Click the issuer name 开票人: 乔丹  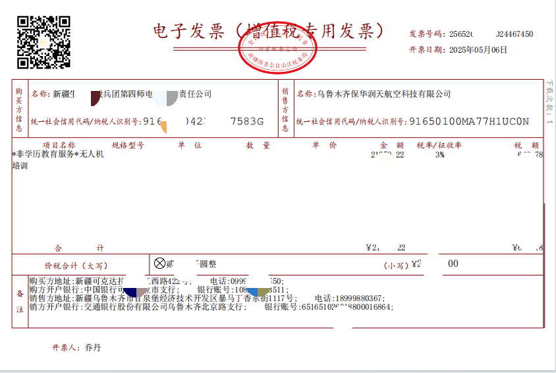[x=76, y=347]
